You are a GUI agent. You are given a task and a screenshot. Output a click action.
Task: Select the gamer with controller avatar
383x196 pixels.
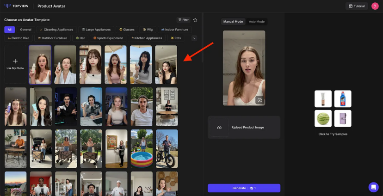point(66,107)
